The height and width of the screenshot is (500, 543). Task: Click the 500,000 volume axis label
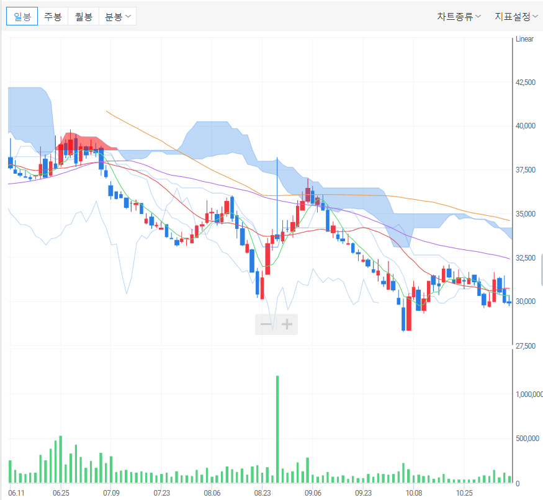coord(527,439)
